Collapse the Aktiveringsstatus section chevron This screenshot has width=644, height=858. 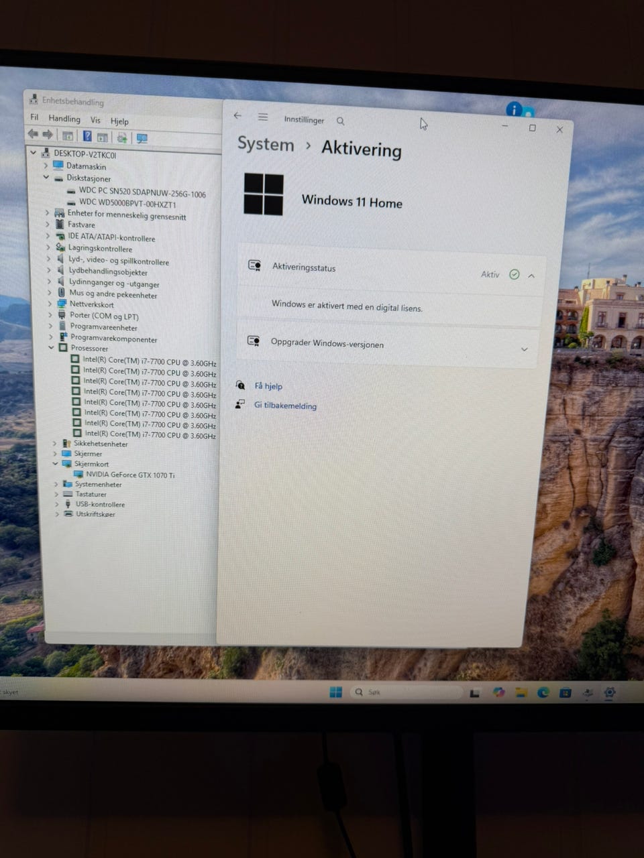click(x=531, y=275)
